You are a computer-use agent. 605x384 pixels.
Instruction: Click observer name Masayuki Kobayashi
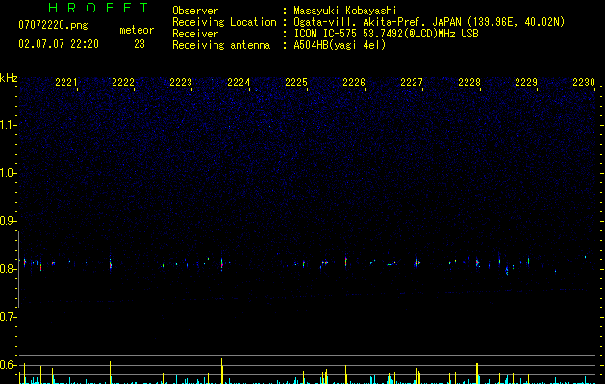tap(345, 11)
